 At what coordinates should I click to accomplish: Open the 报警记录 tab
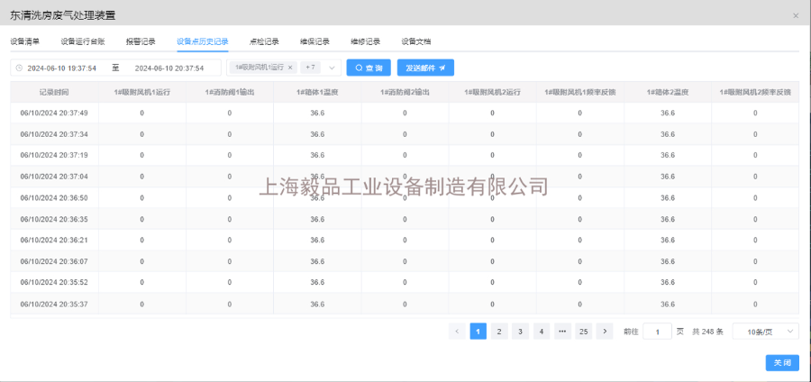[x=141, y=41]
